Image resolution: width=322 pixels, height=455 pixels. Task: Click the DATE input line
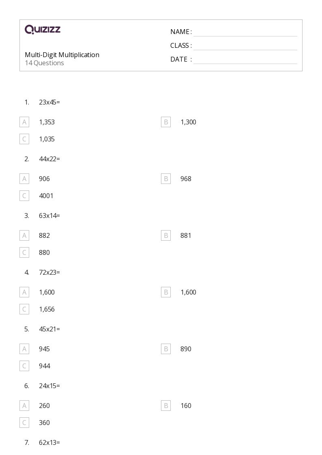pos(245,60)
